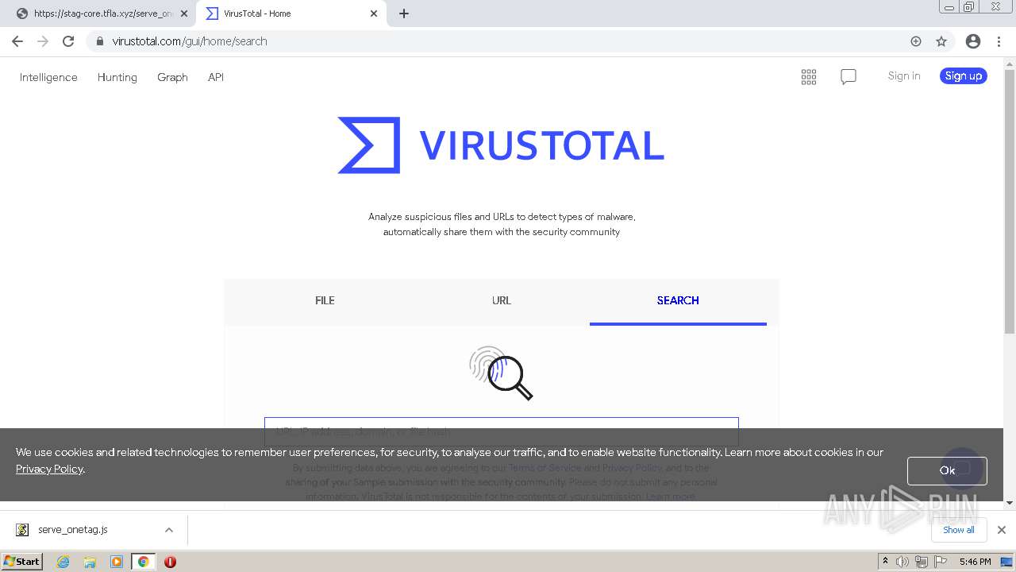This screenshot has height=572, width=1016.
Task: Switch to the URL tab
Action: (x=502, y=300)
